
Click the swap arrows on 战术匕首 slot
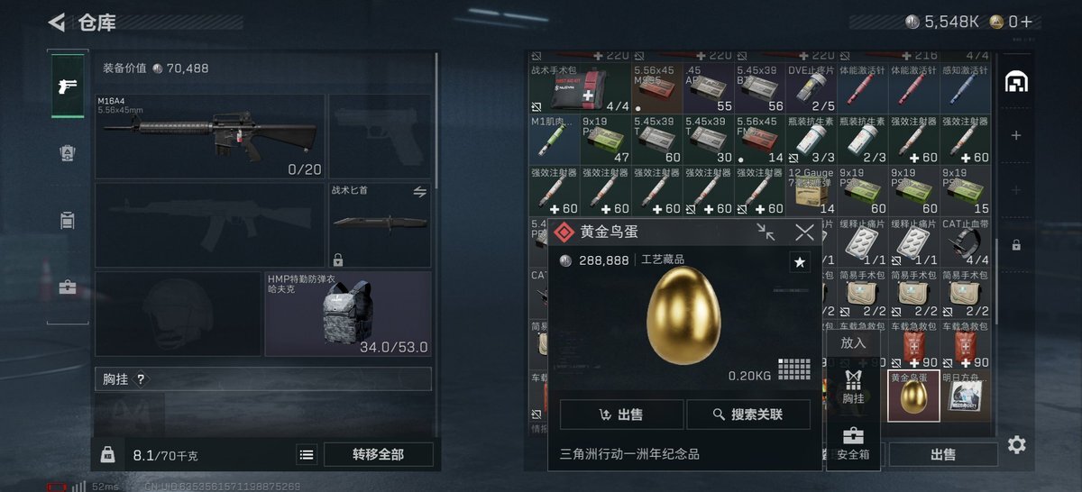click(419, 192)
